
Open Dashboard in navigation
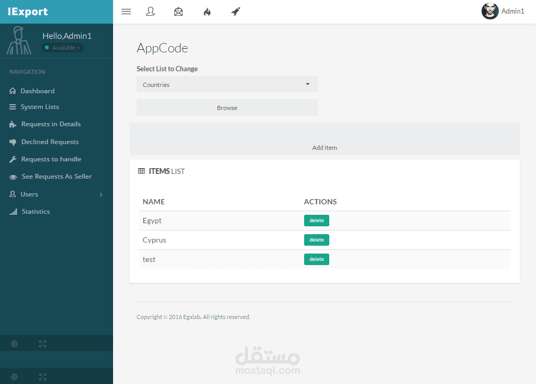(x=38, y=91)
